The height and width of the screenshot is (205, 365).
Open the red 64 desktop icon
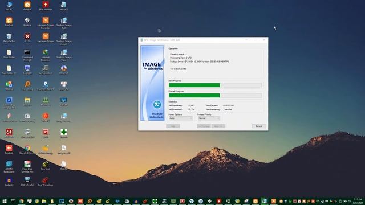point(9,134)
